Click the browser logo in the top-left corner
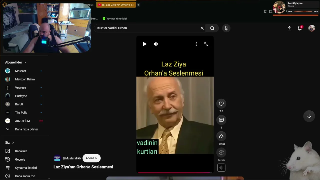Image resolution: width=320 pixels, height=180 pixels. (4, 4)
